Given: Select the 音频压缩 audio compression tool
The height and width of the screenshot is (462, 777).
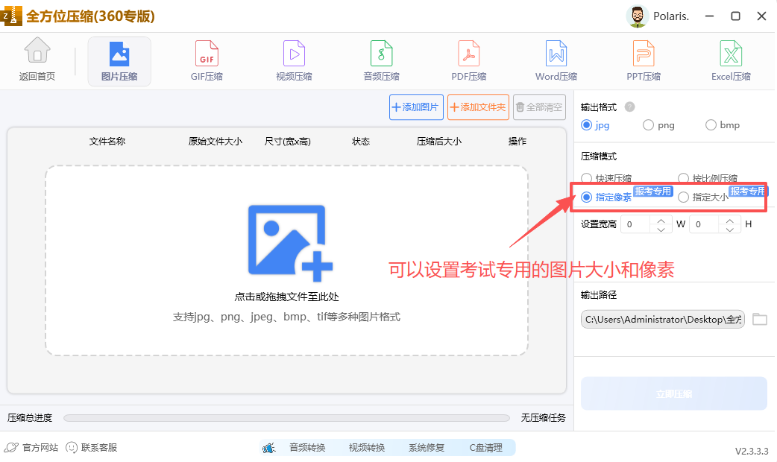Looking at the screenshot, I should [381, 61].
